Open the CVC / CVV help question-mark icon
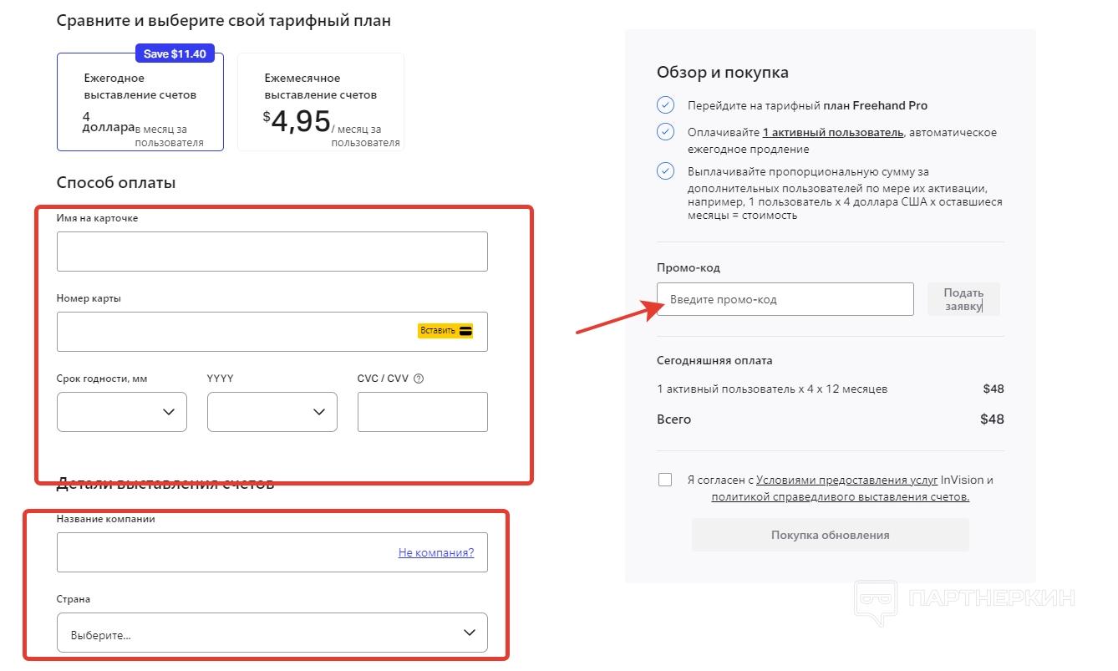Screen dimensions: 1118x671 point(419,379)
